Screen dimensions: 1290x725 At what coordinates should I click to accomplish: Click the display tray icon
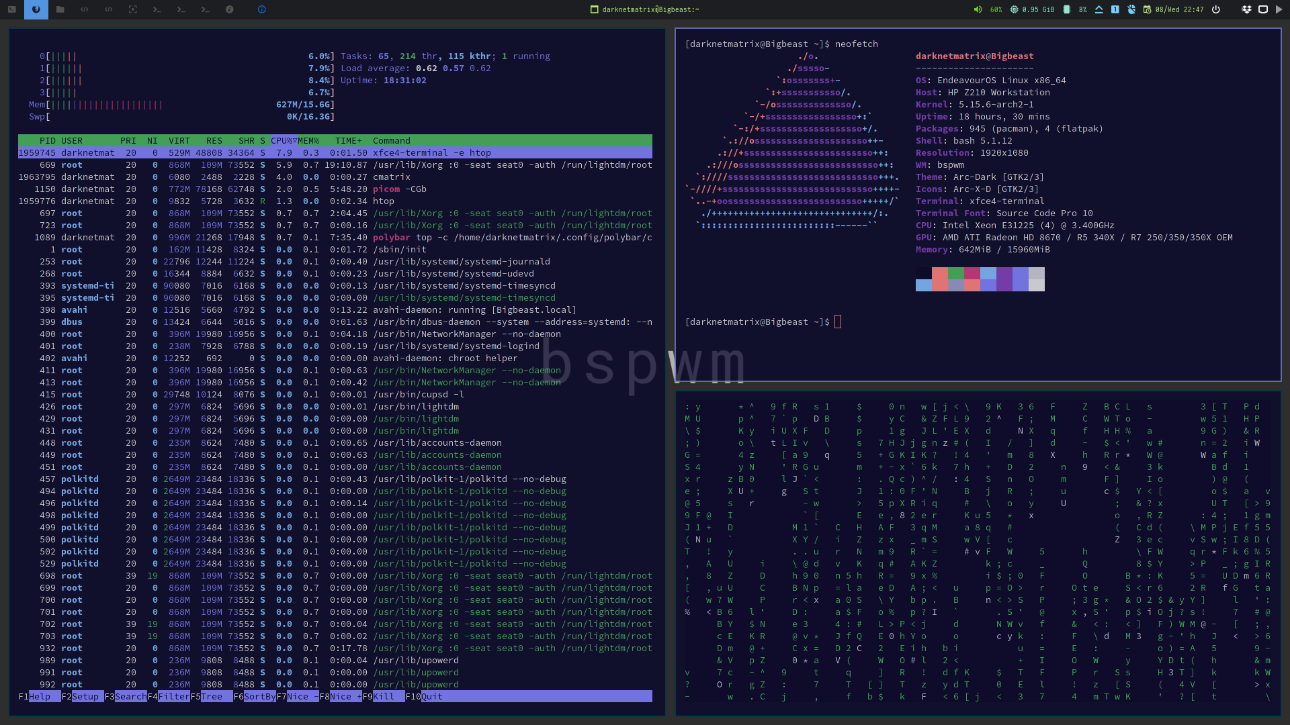pos(1262,9)
